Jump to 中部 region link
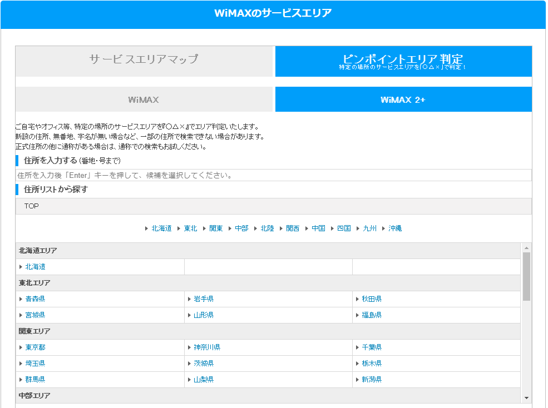 coord(241,228)
